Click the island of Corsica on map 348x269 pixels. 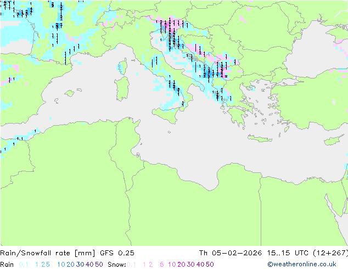pyautogui.click(x=123, y=66)
